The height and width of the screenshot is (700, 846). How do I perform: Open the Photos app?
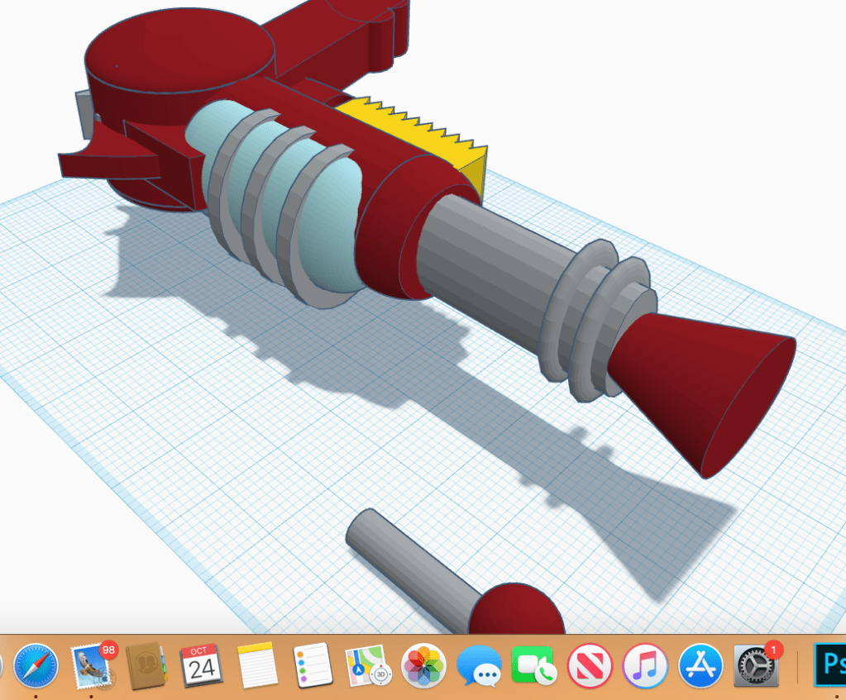tap(424, 665)
